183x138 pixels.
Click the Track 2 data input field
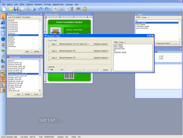click(x=79, y=54)
